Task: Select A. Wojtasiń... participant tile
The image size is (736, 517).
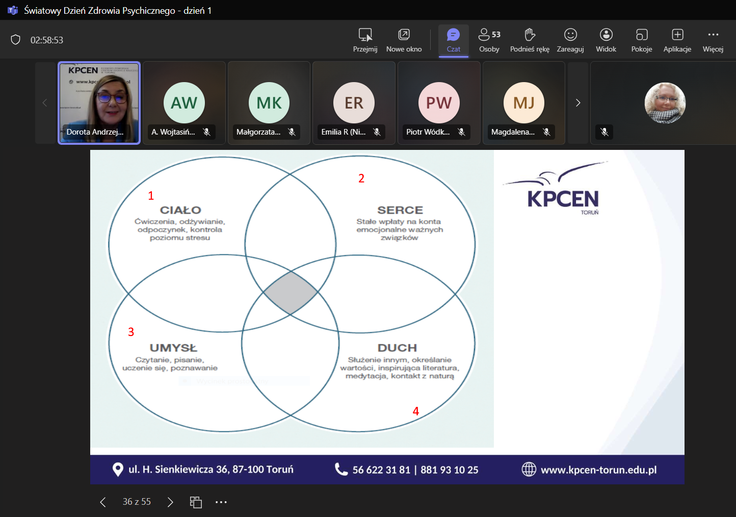Action: (x=184, y=103)
